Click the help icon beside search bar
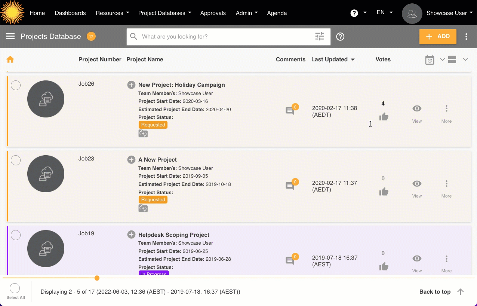This screenshot has width=477, height=306. pos(340,37)
